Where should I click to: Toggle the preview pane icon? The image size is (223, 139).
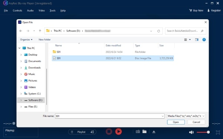point(197,40)
